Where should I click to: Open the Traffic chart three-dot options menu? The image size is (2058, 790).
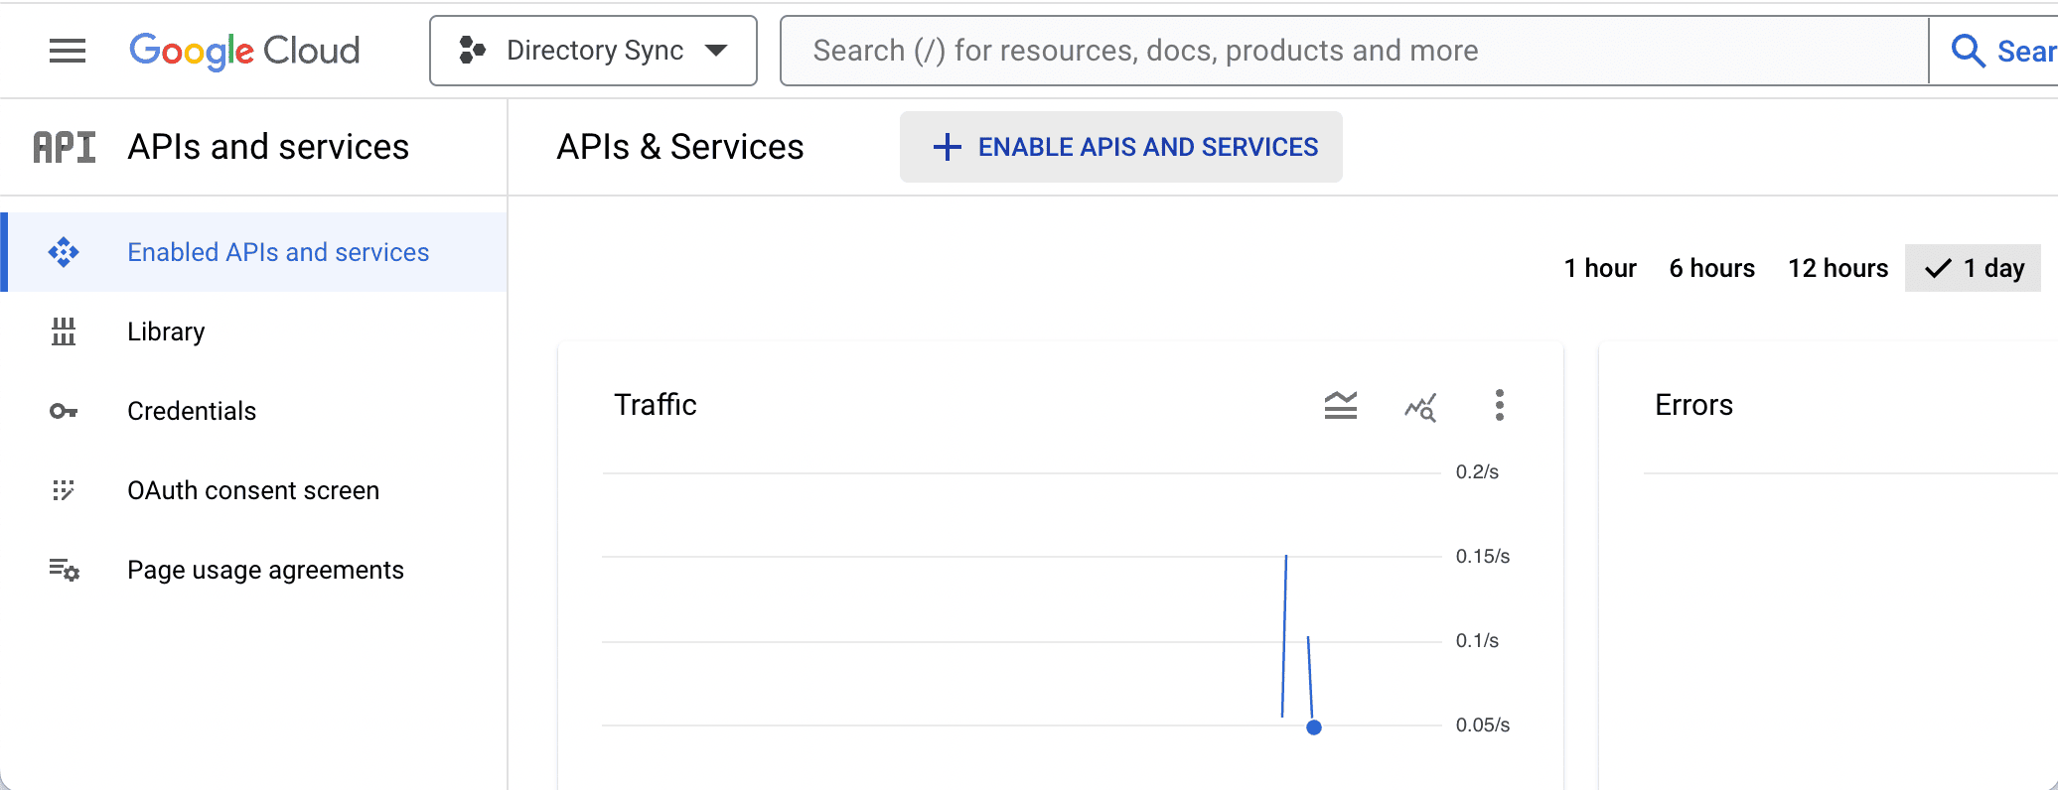click(1500, 405)
